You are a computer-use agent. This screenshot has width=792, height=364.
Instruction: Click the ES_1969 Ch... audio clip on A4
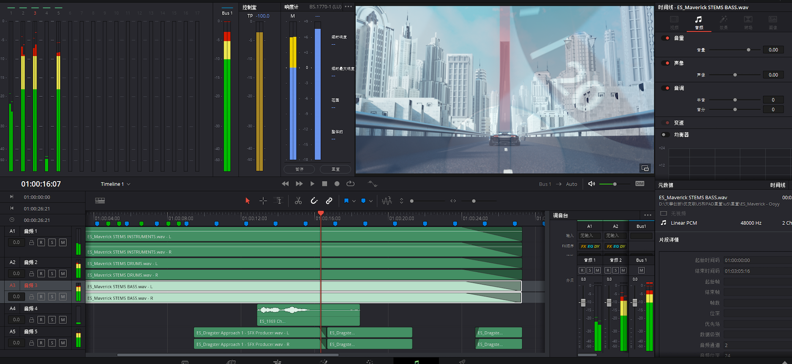point(308,315)
